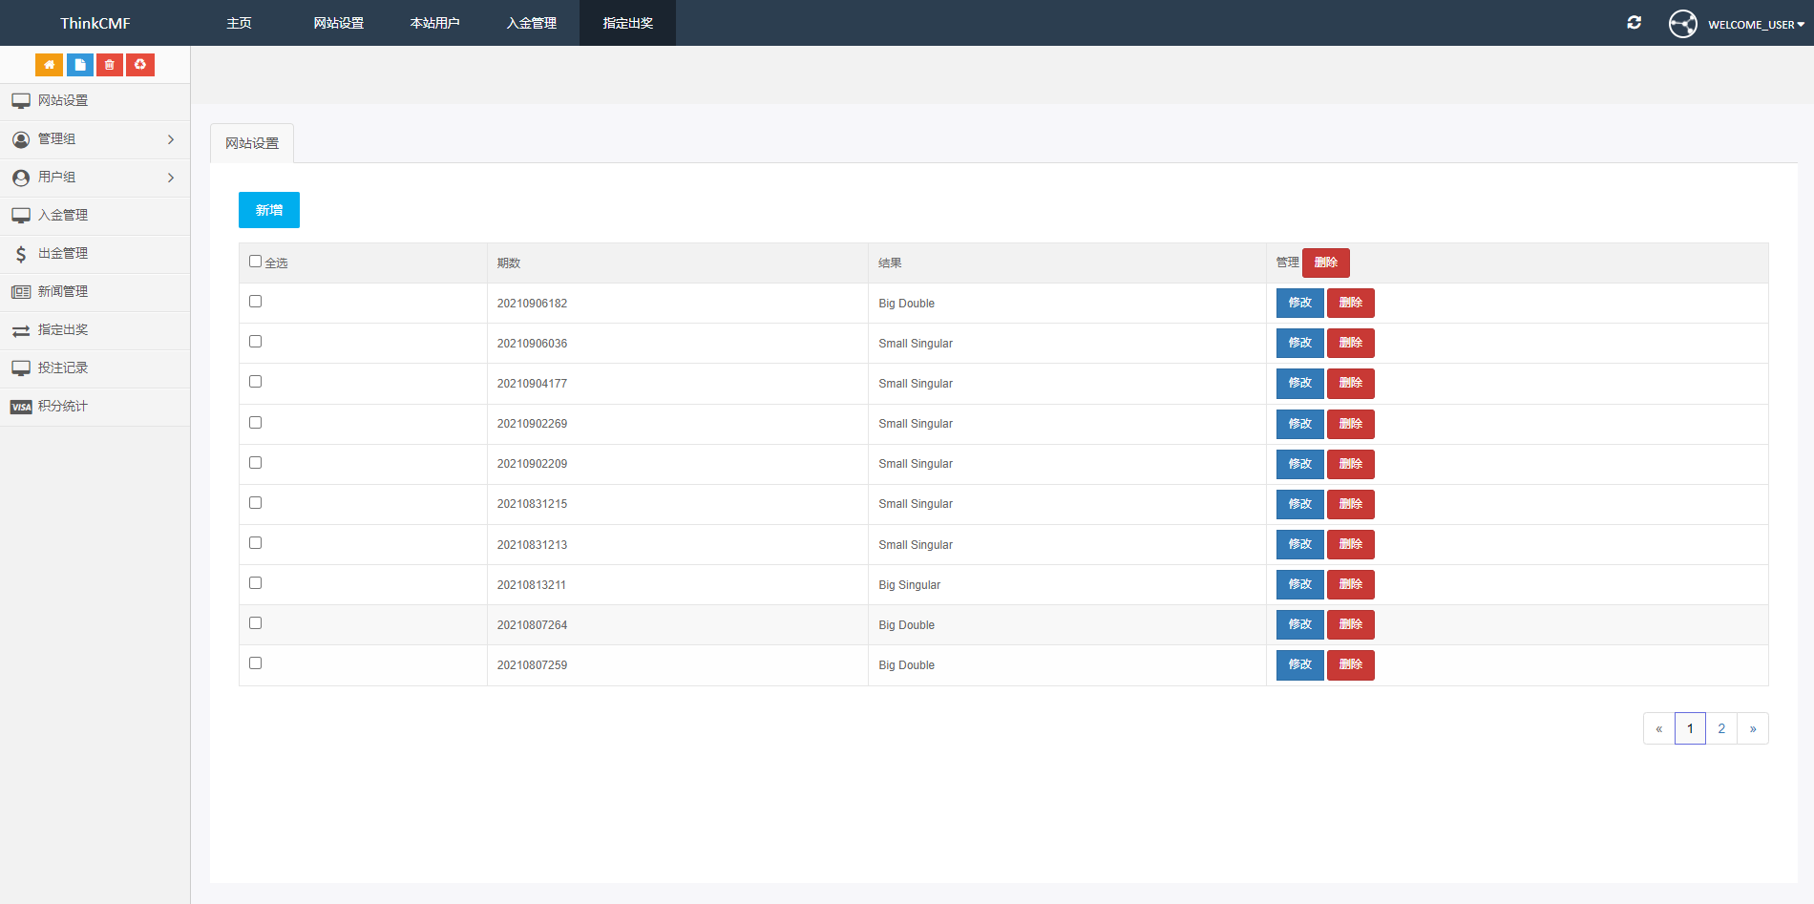Click the refresh icon in top bar
This screenshot has width=1814, height=904.
(x=1634, y=22)
